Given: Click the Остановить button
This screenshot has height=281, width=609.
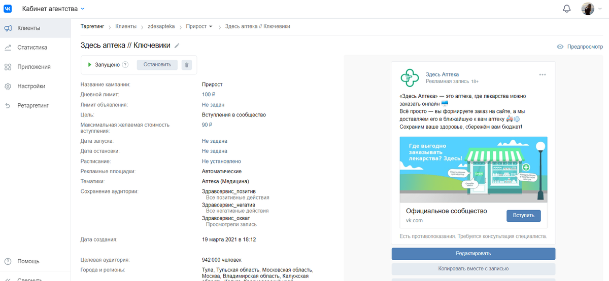Looking at the screenshot, I should coord(157,65).
